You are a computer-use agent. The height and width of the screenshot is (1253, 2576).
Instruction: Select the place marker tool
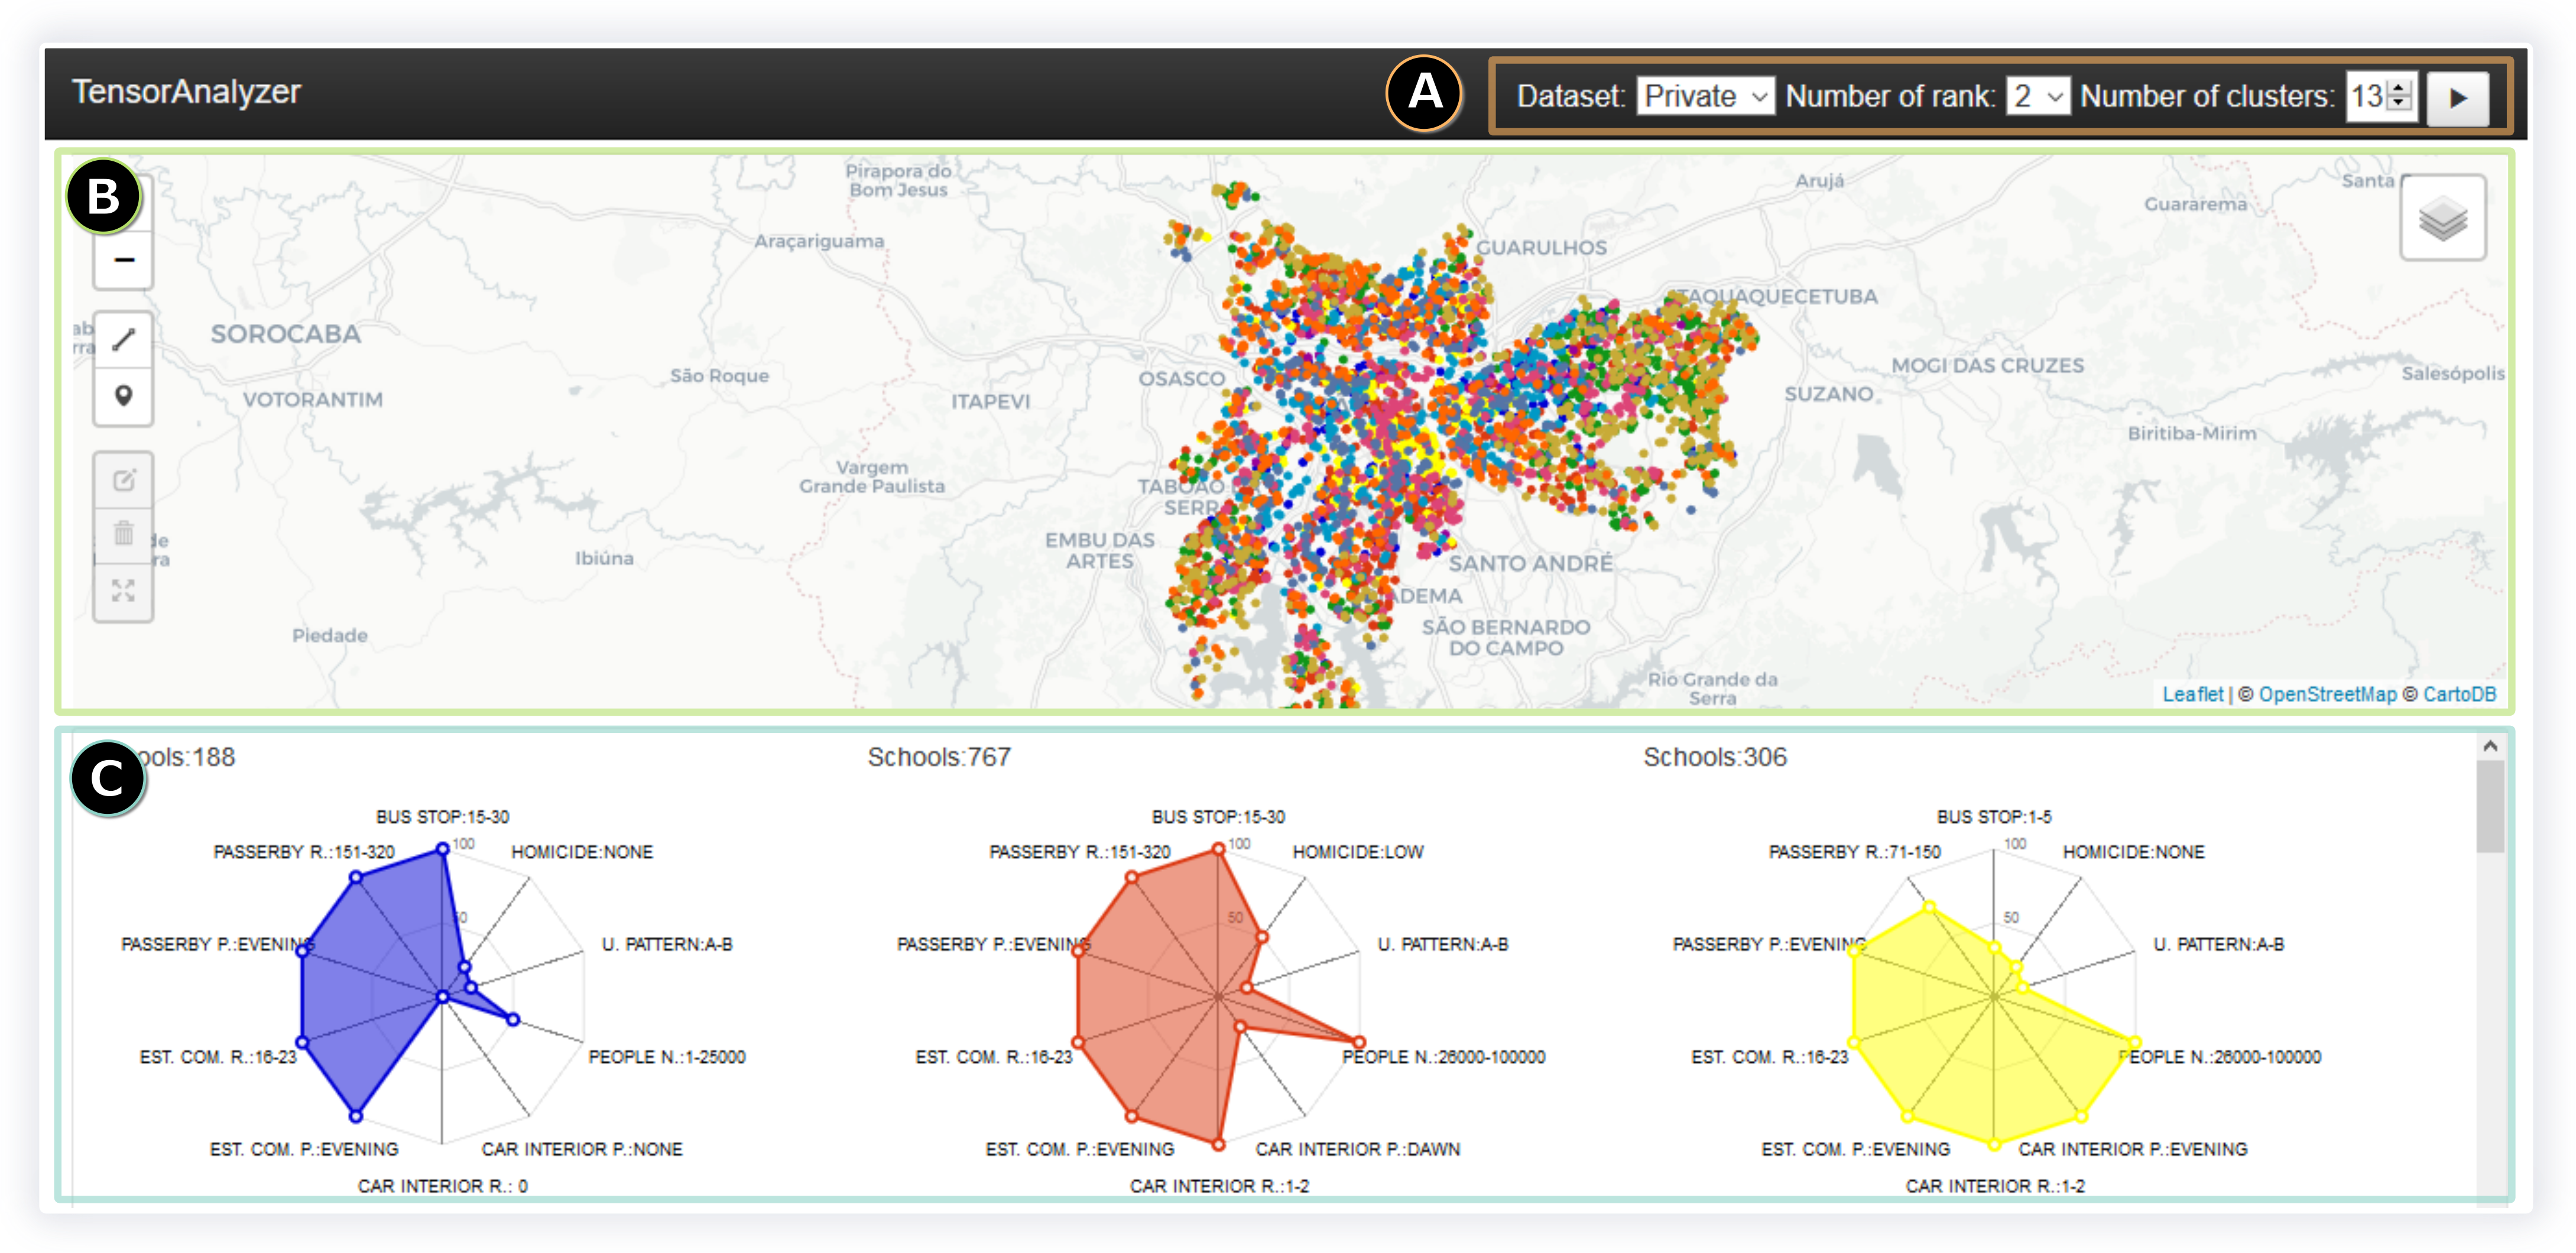pyautogui.click(x=124, y=396)
